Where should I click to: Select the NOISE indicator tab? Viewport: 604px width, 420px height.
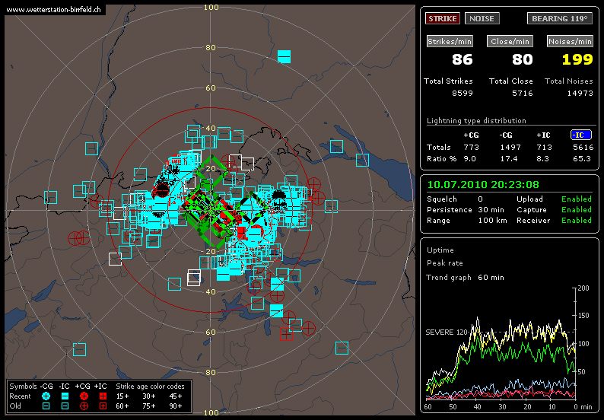point(481,18)
